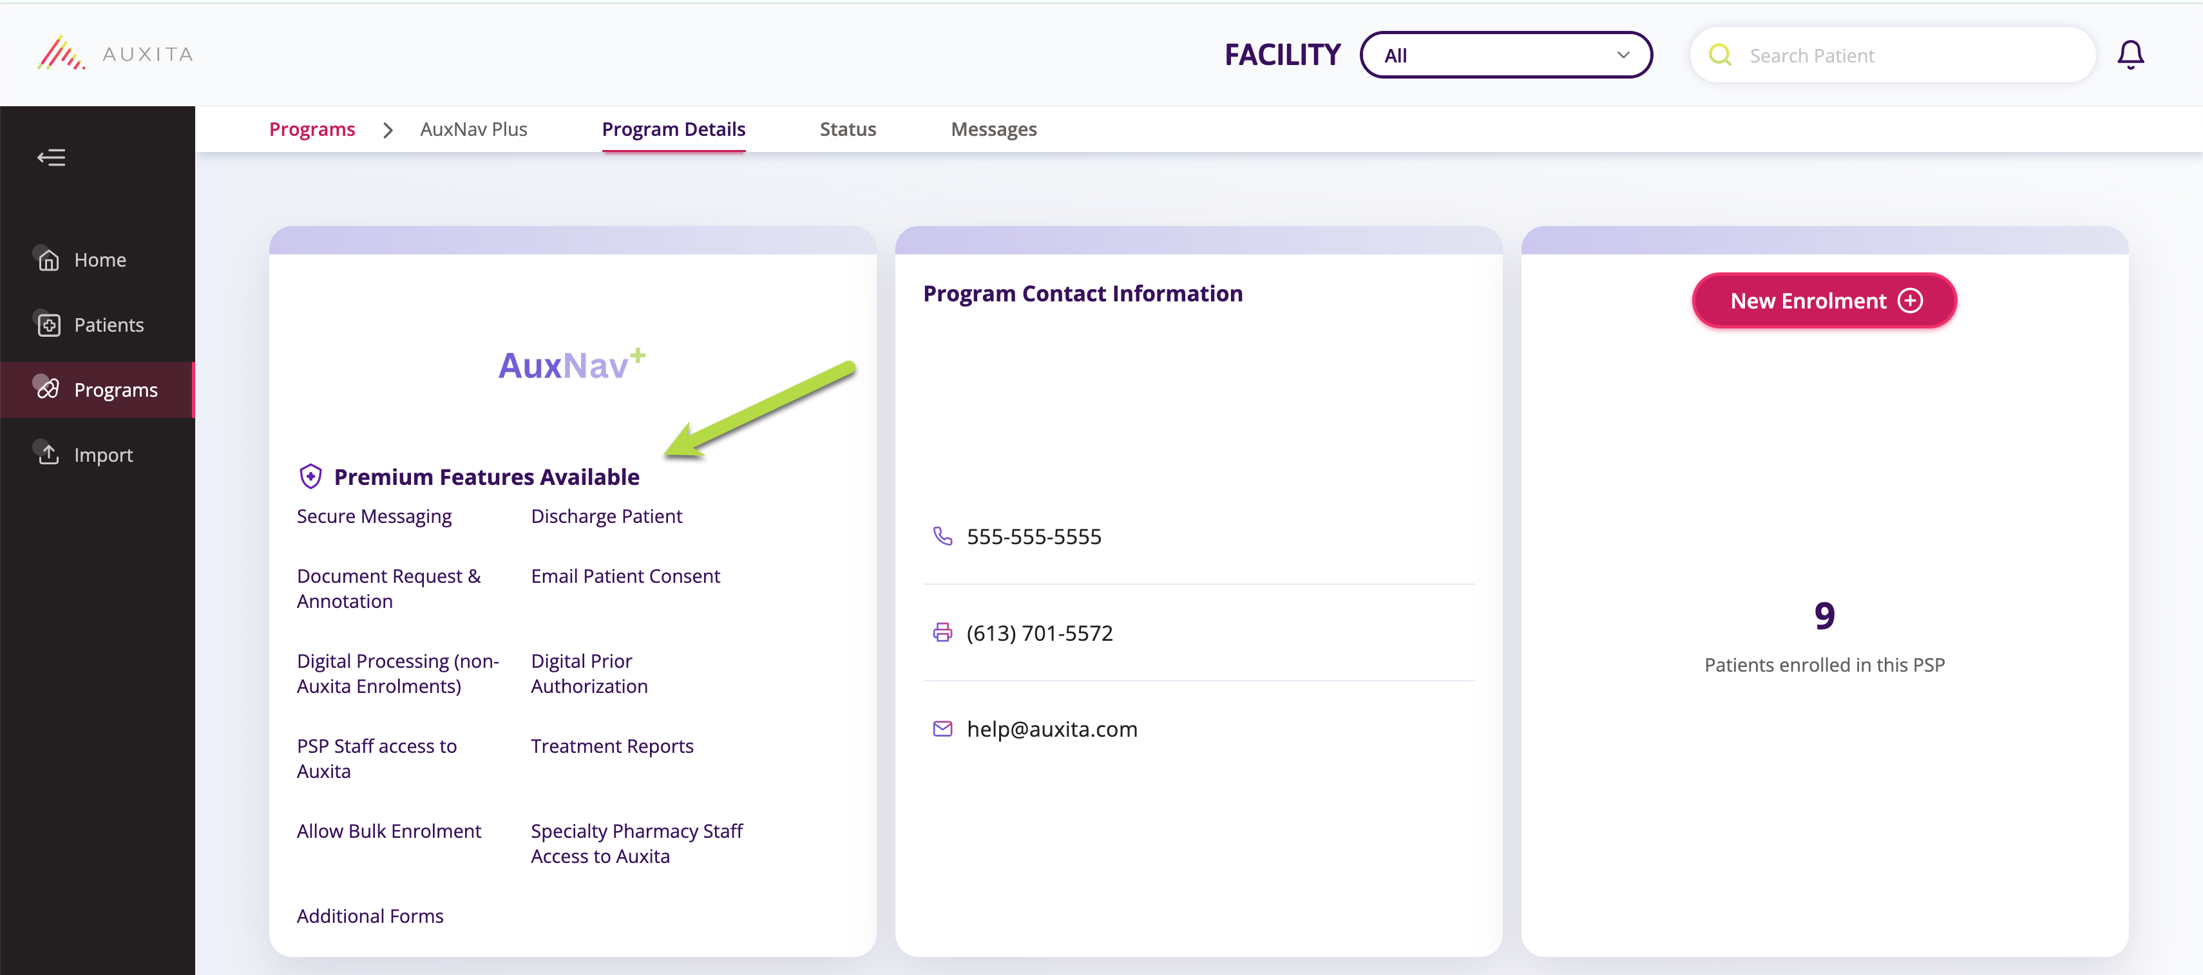2203x975 pixels.
Task: Click the Home house icon
Action: point(49,260)
